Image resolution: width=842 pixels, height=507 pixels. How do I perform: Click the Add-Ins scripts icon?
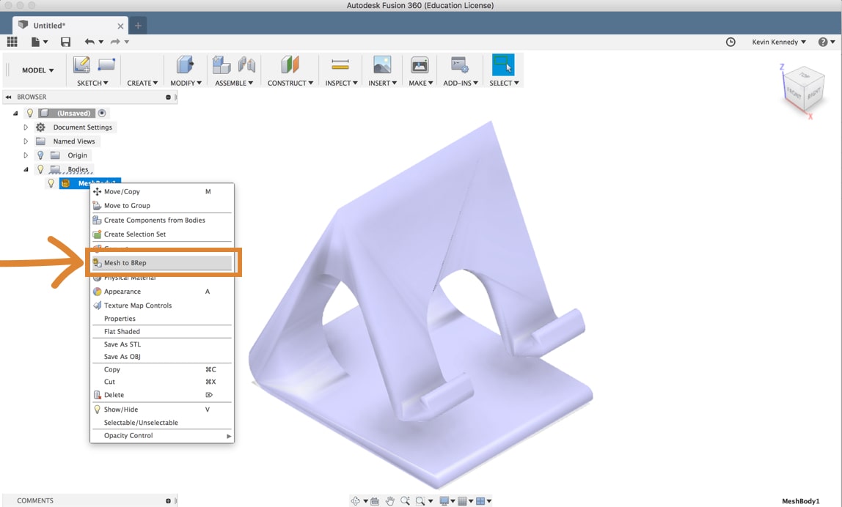pyautogui.click(x=460, y=65)
